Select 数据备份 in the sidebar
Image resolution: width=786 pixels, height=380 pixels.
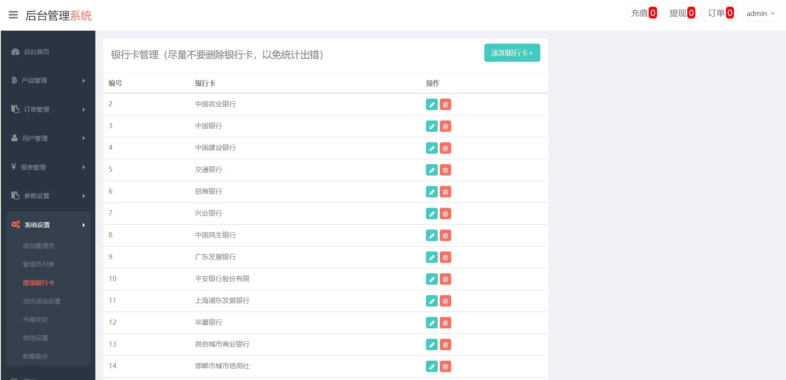[x=36, y=356]
